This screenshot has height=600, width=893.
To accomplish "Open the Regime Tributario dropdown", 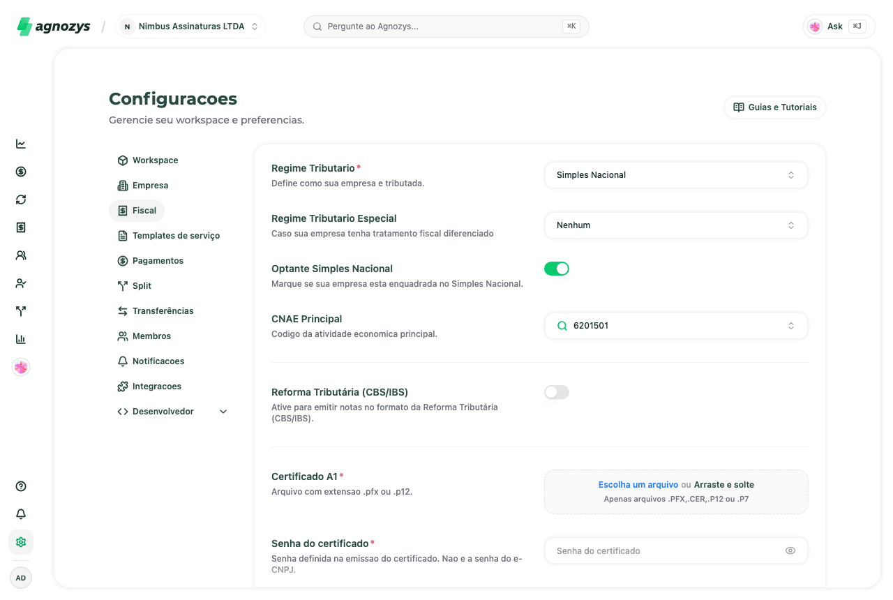I will click(676, 175).
